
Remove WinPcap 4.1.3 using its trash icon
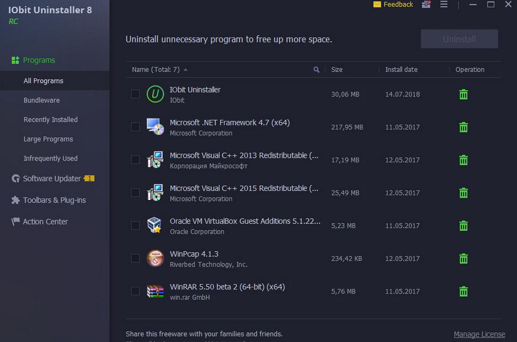(463, 258)
